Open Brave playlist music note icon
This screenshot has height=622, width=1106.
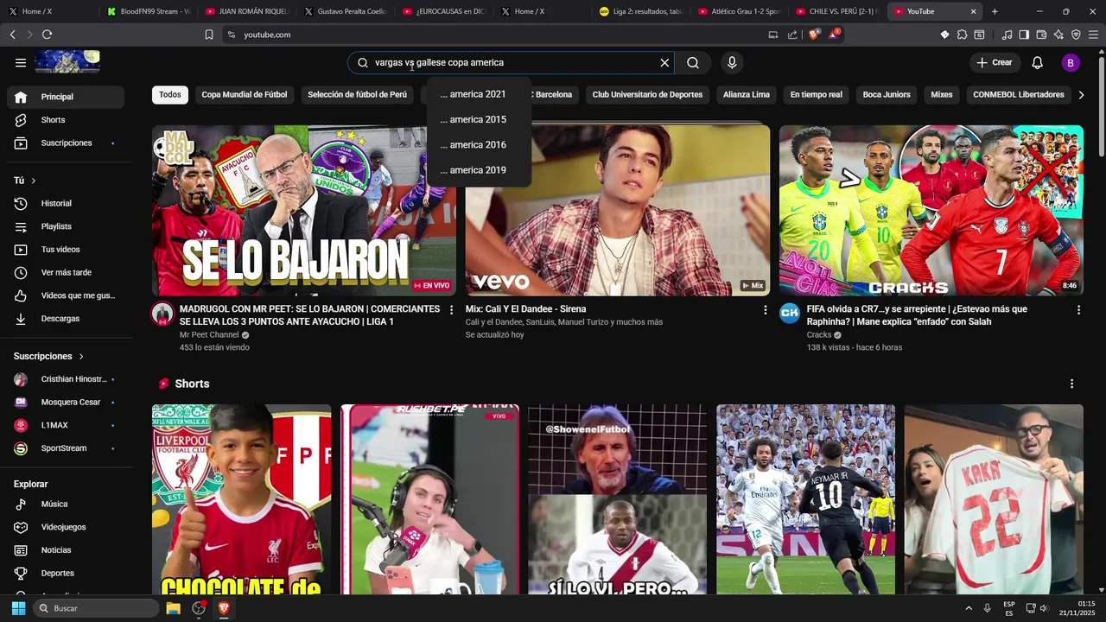click(1007, 35)
